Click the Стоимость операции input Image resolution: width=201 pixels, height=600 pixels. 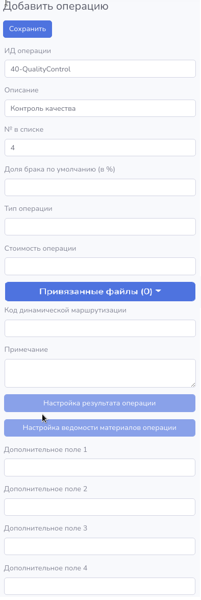[x=100, y=267]
